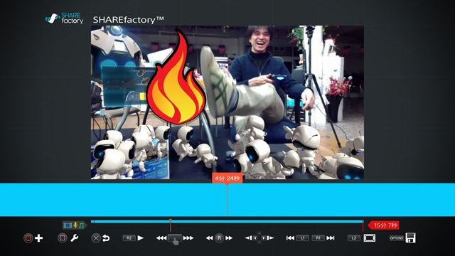Viewport: 455px width, 256px height.
Task: Click the R stick icon
Action: [220, 238]
